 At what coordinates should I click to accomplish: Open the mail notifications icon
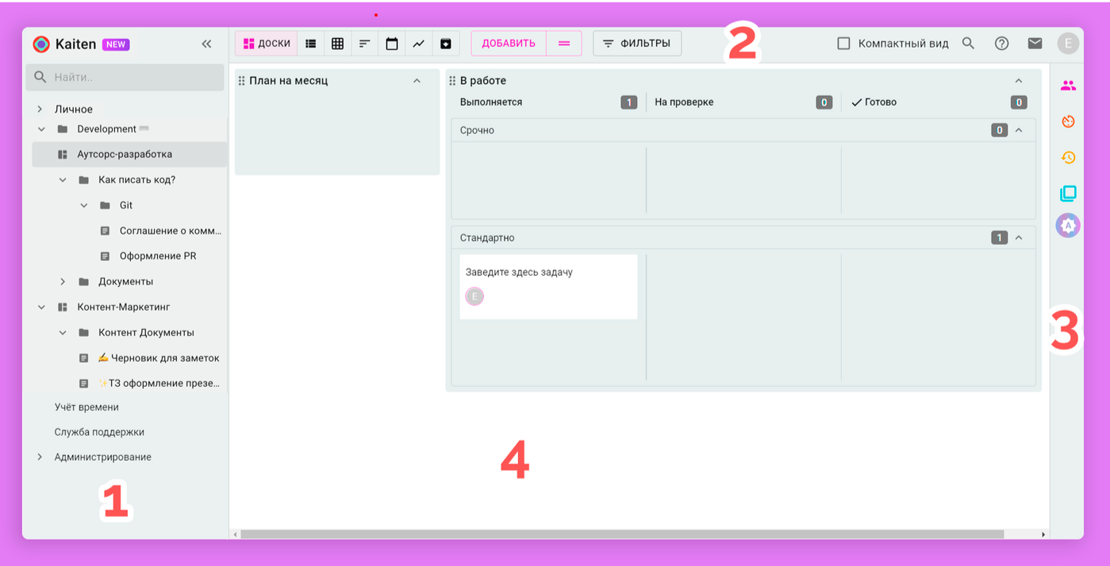click(1035, 44)
